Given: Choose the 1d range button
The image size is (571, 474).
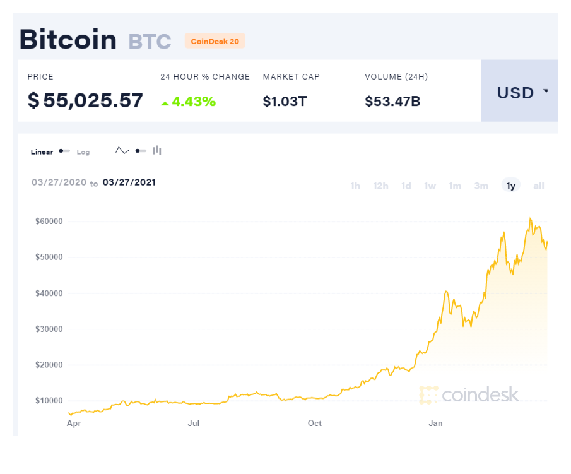Looking at the screenshot, I should [x=406, y=186].
